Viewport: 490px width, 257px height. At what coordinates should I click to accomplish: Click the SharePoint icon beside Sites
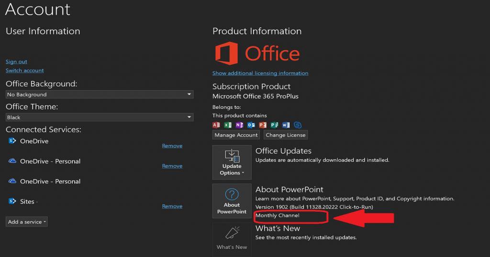click(x=12, y=201)
